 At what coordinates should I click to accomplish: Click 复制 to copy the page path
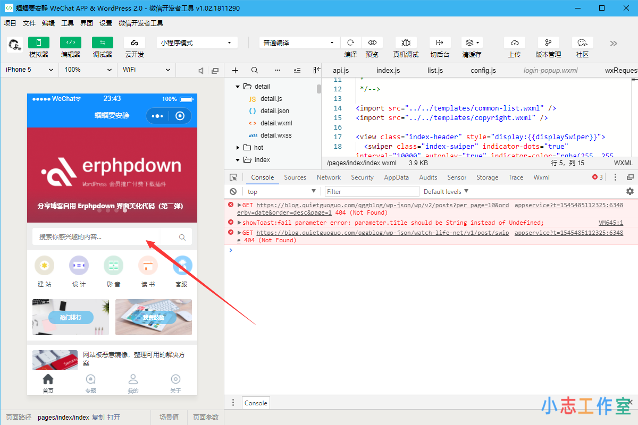[97, 417]
